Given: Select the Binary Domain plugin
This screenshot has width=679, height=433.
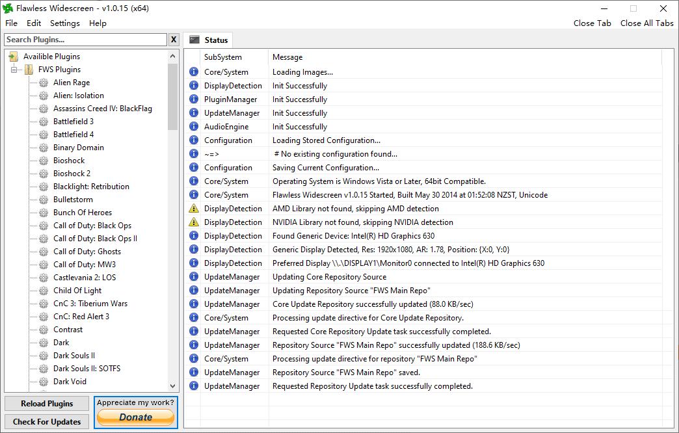Looking at the screenshot, I should [x=79, y=148].
